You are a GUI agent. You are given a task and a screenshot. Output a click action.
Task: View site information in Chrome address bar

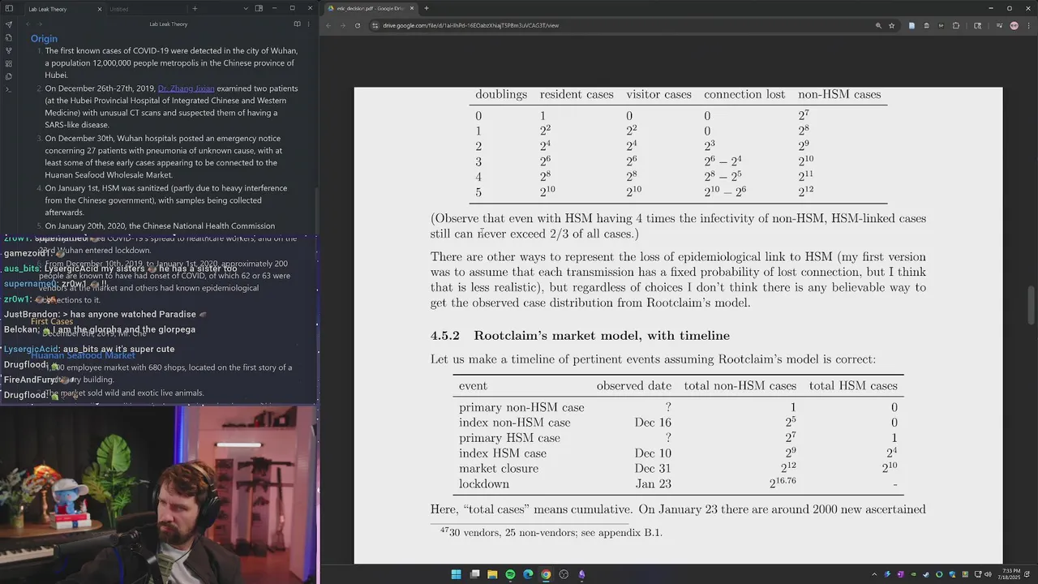375,25
